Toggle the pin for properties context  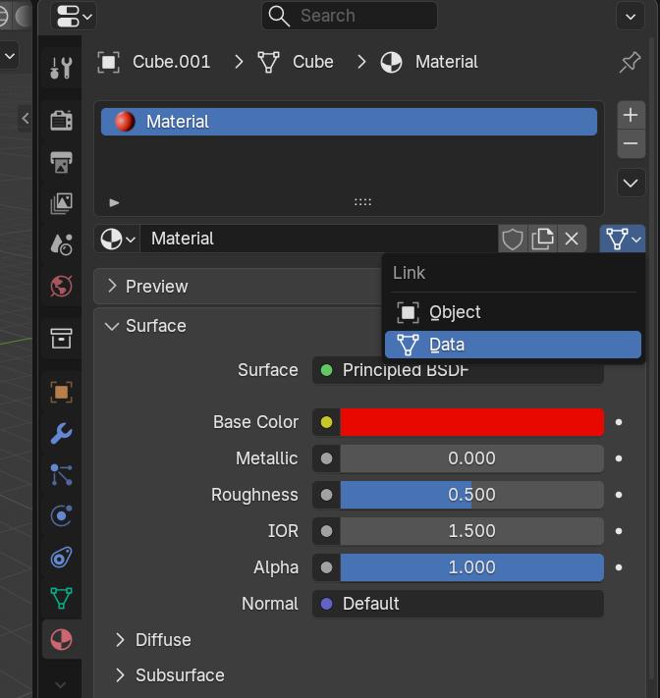(631, 62)
